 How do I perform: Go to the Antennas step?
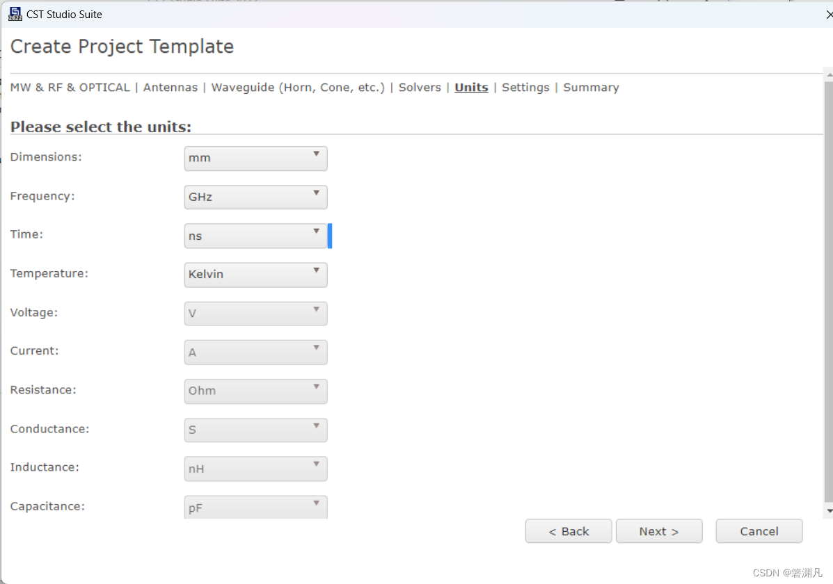pos(170,88)
